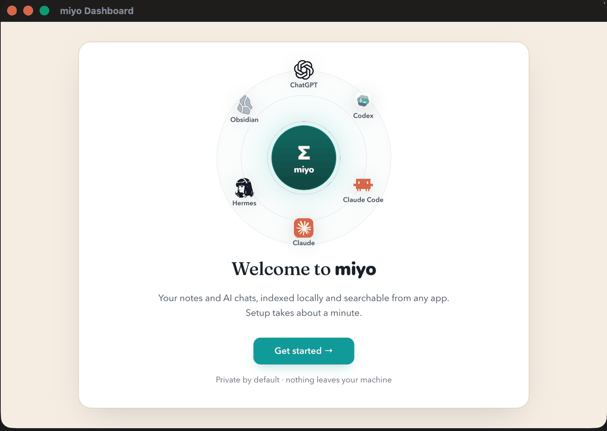Click the "Setup takes about a minute." line
The width and height of the screenshot is (607, 431).
pyautogui.click(x=303, y=313)
